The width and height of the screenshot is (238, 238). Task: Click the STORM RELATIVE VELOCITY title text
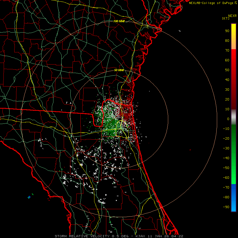[82, 236]
